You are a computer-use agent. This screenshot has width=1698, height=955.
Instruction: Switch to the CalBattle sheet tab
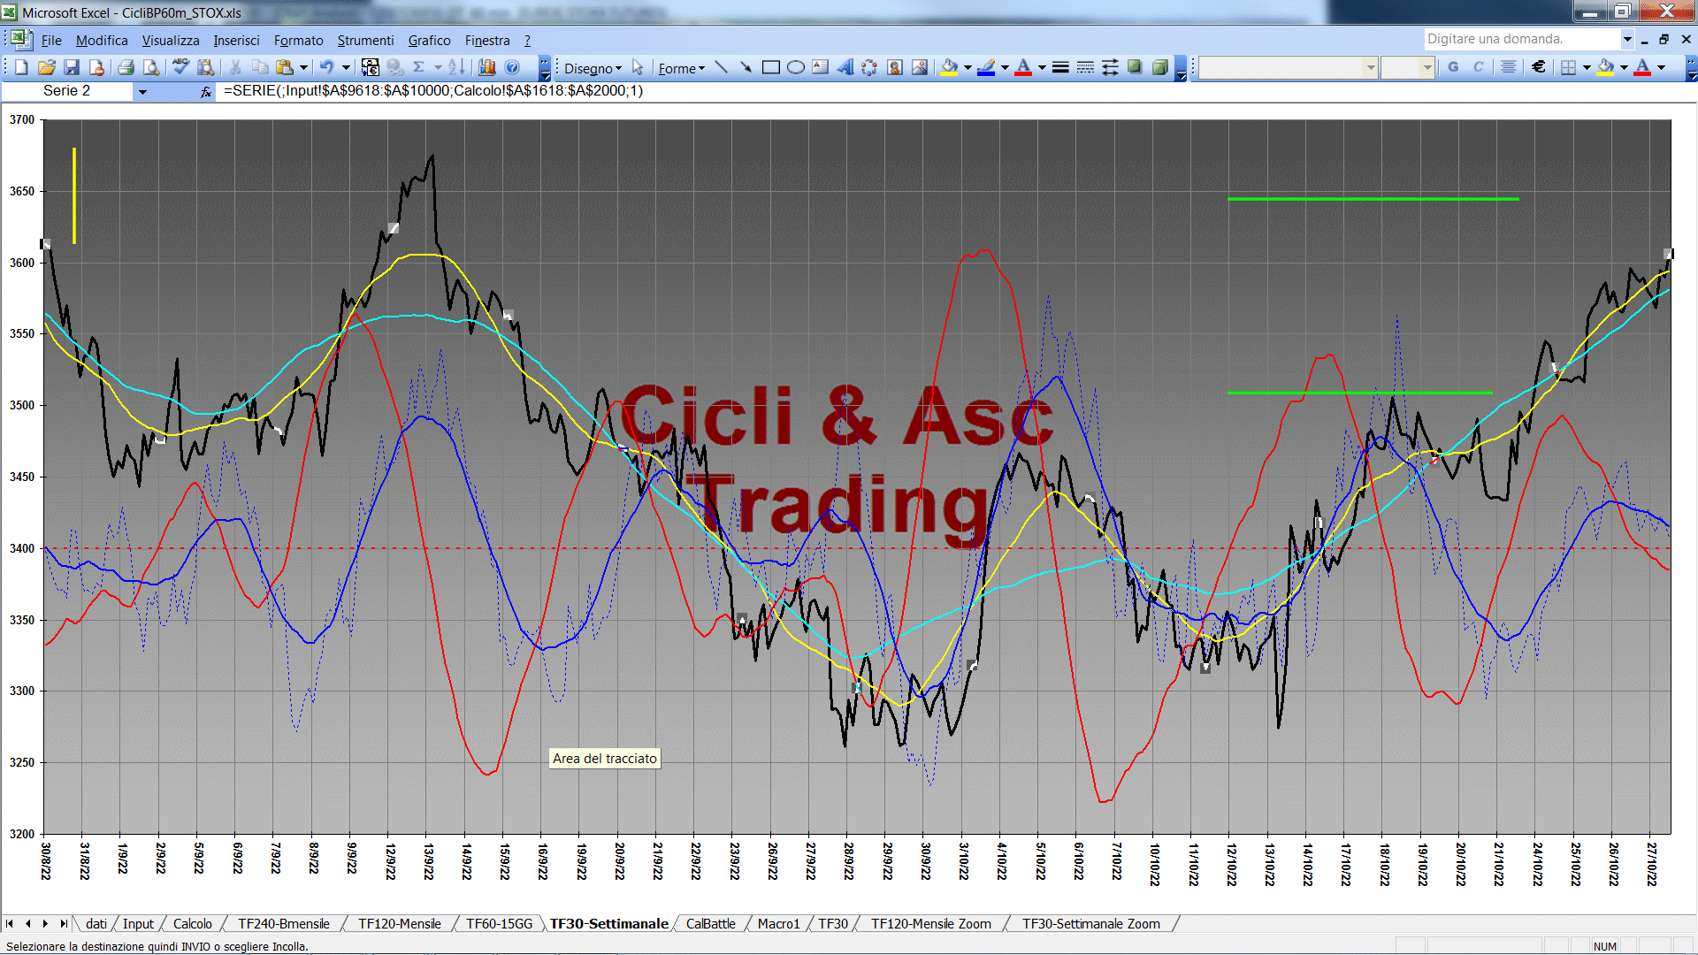[x=710, y=923]
